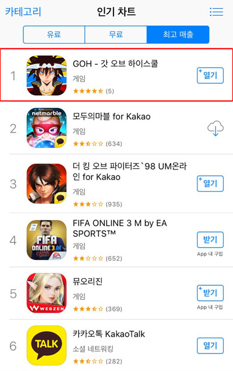Viewport: 233px width, 371px height.
Task: Switch to the 유료 tab
Action: coord(54,34)
